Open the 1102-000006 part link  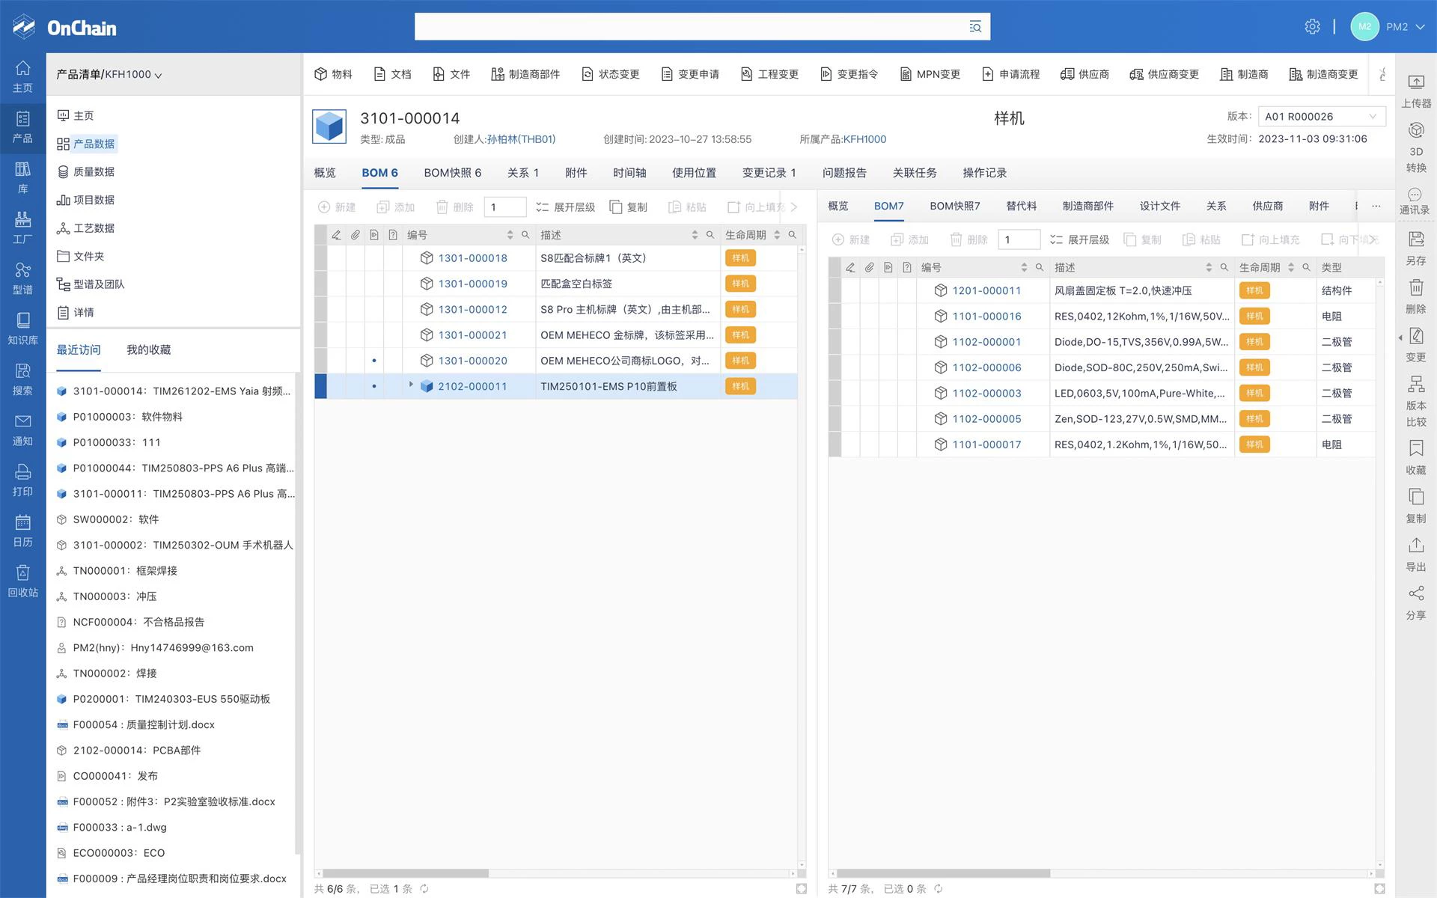[x=986, y=367]
